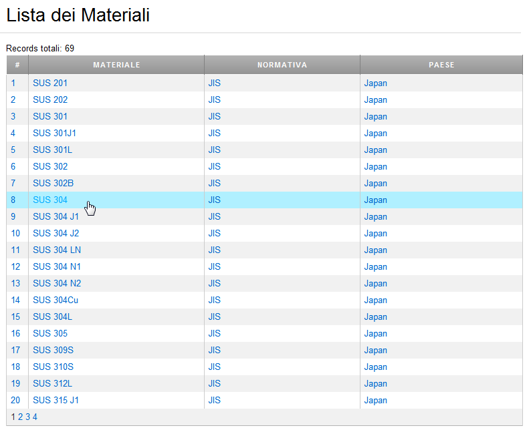Go to page 3 of results
The image size is (529, 434).
tap(27, 417)
